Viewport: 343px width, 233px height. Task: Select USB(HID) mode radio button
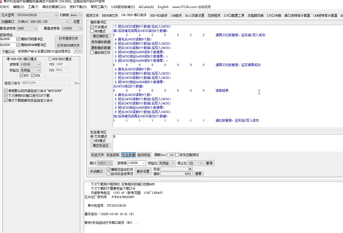click(50, 59)
